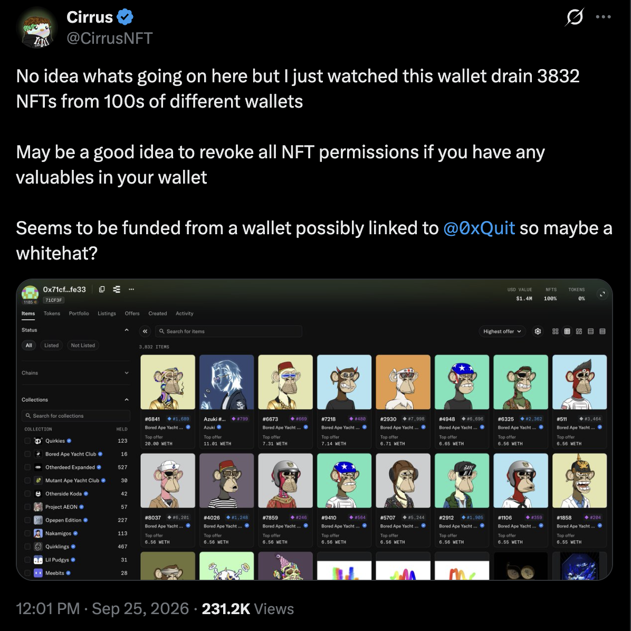Click the Search for items field
The height and width of the screenshot is (631, 631).
tap(228, 331)
